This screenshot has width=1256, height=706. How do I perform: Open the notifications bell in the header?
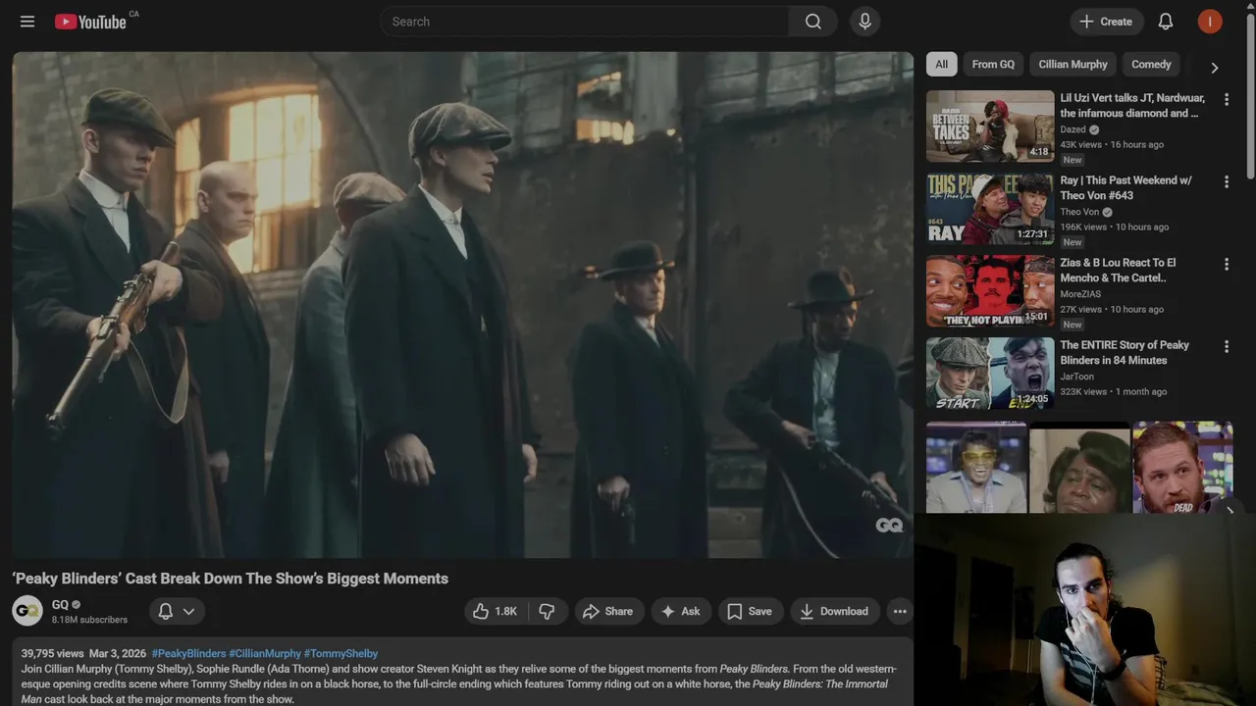1166,22
